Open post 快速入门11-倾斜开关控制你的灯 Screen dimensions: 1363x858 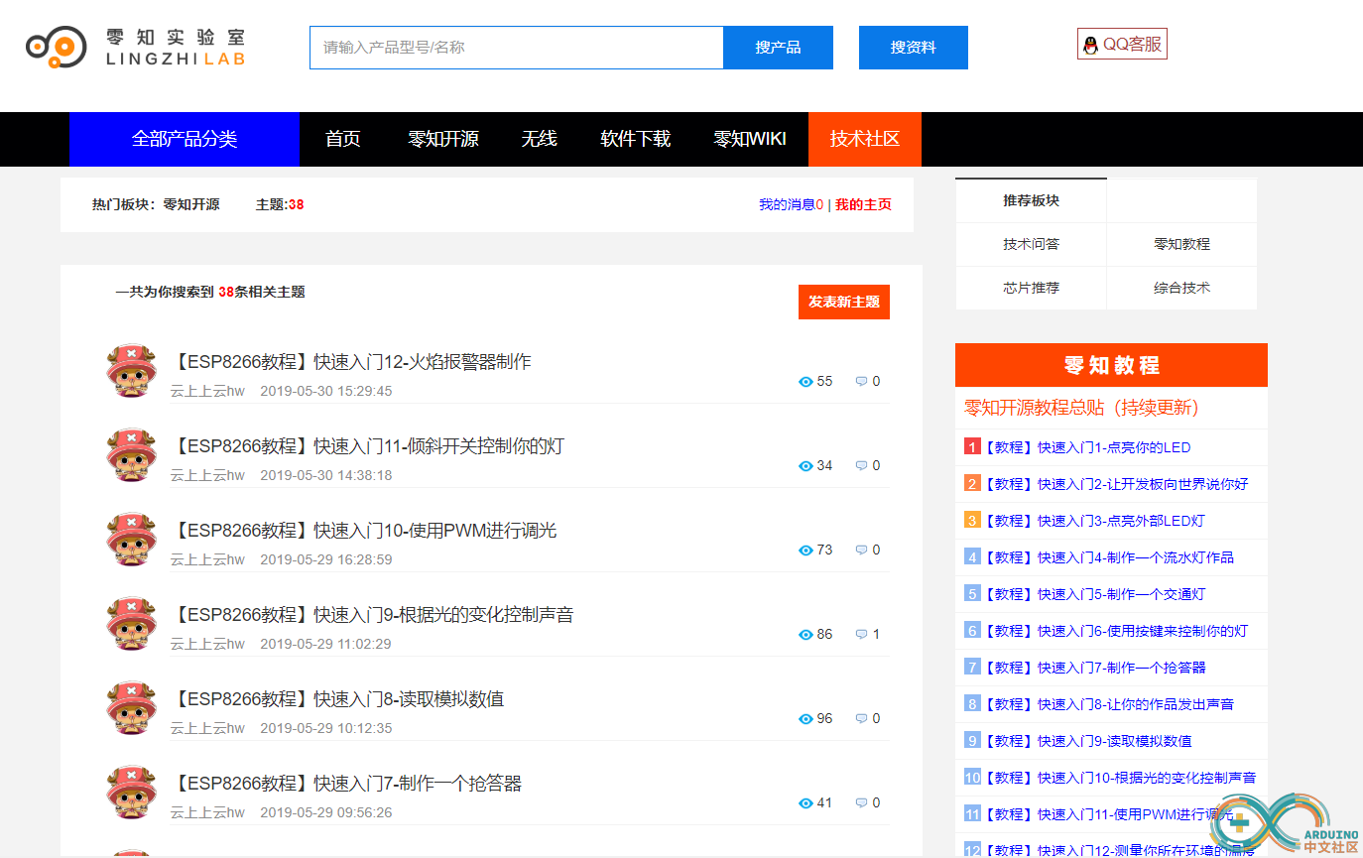coord(367,446)
